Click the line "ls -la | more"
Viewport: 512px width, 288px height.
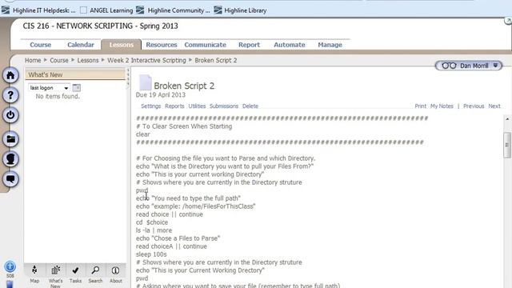pos(154,230)
